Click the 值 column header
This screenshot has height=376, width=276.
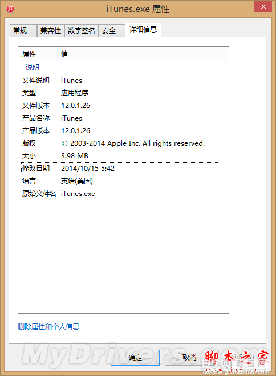pyautogui.click(x=137, y=54)
